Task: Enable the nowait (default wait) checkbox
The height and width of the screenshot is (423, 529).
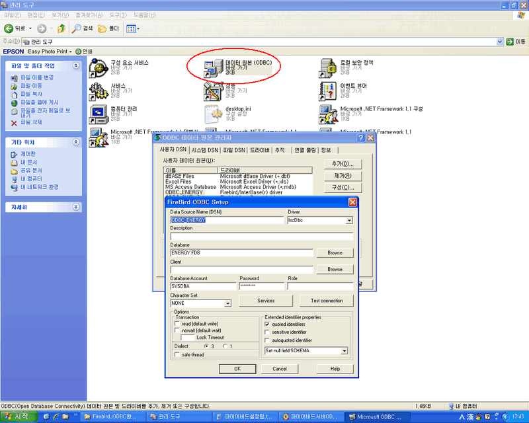Action: click(177, 330)
